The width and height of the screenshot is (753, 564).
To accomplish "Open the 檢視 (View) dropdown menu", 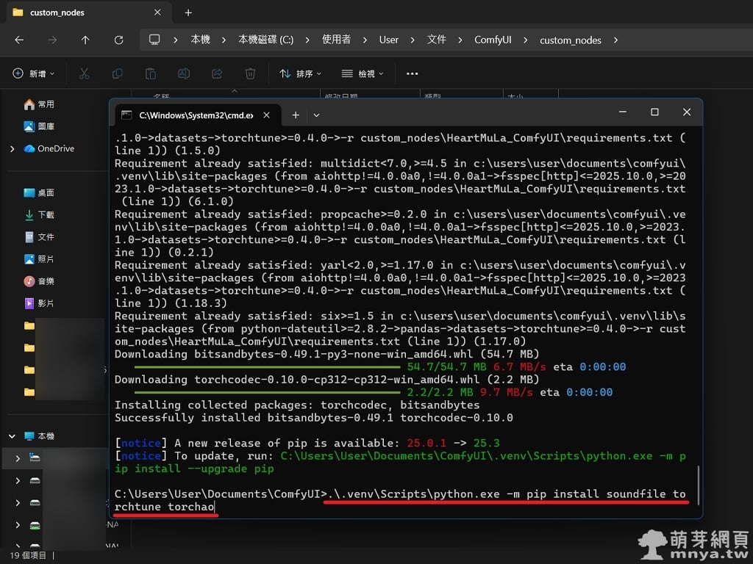I will point(362,73).
